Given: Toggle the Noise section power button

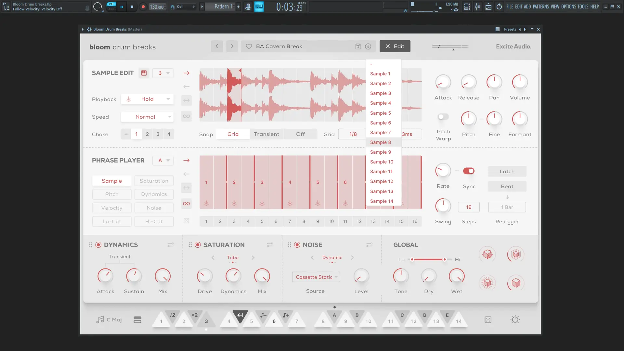Looking at the screenshot, I should (x=297, y=245).
